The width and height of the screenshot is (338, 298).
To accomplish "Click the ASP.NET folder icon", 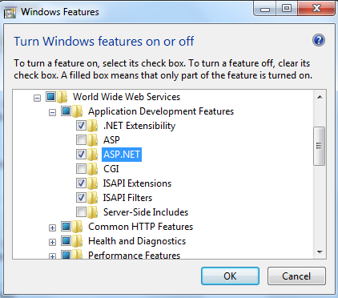I will tap(93, 155).
